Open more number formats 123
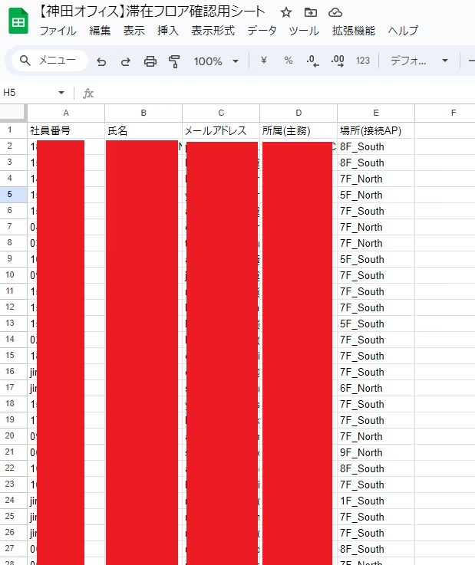Viewport: 475px width, 565px height. tap(363, 61)
